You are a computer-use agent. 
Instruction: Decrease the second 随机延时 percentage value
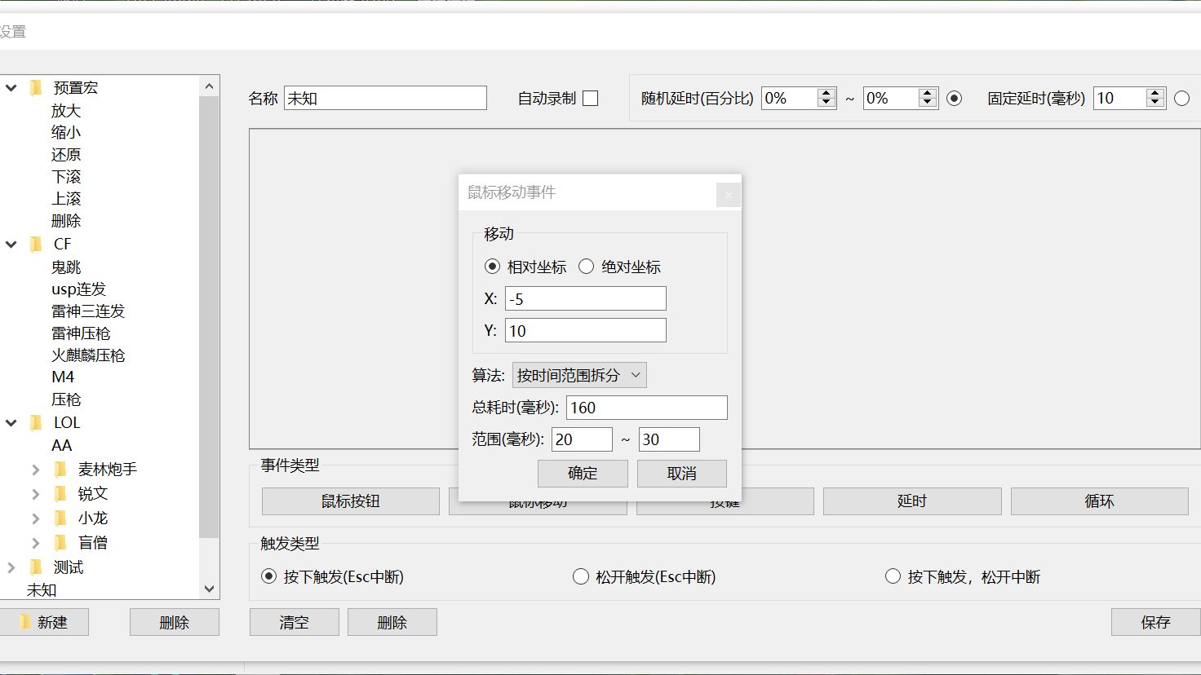tap(928, 103)
